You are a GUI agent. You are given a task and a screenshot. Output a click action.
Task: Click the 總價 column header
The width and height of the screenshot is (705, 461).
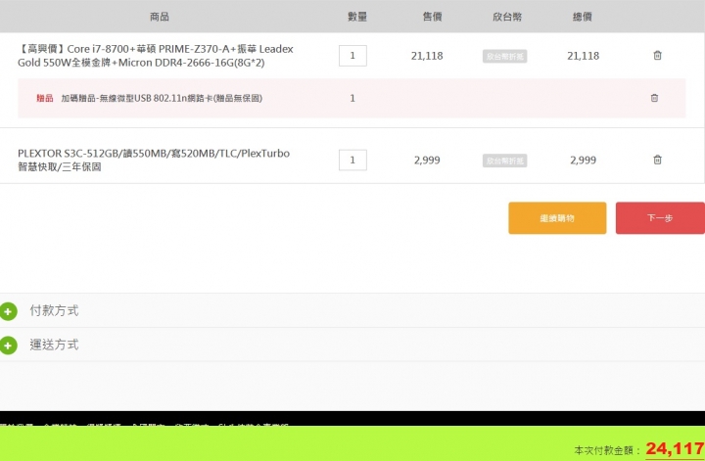pos(582,17)
